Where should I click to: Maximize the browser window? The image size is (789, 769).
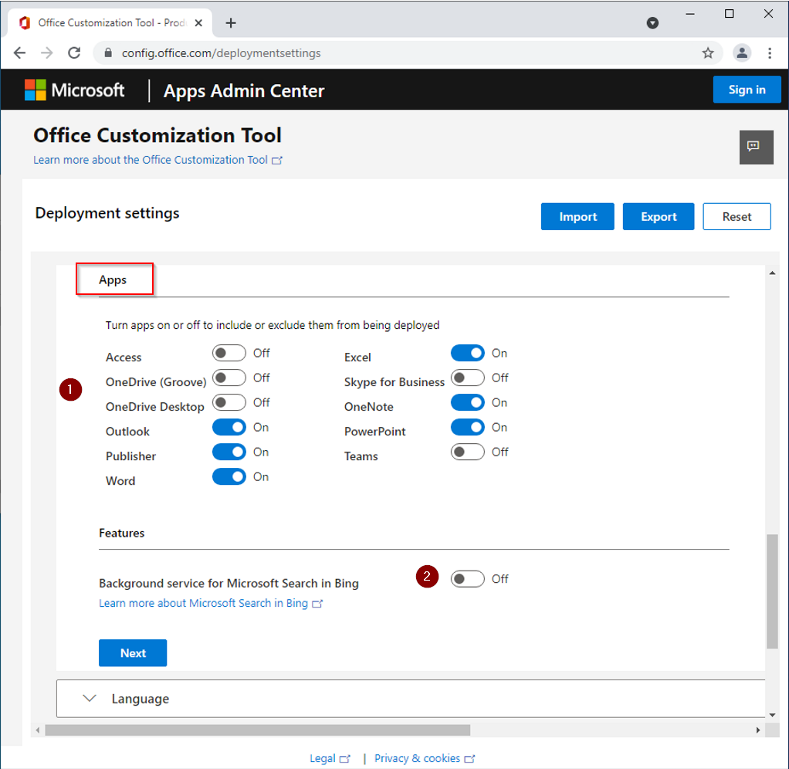click(729, 14)
